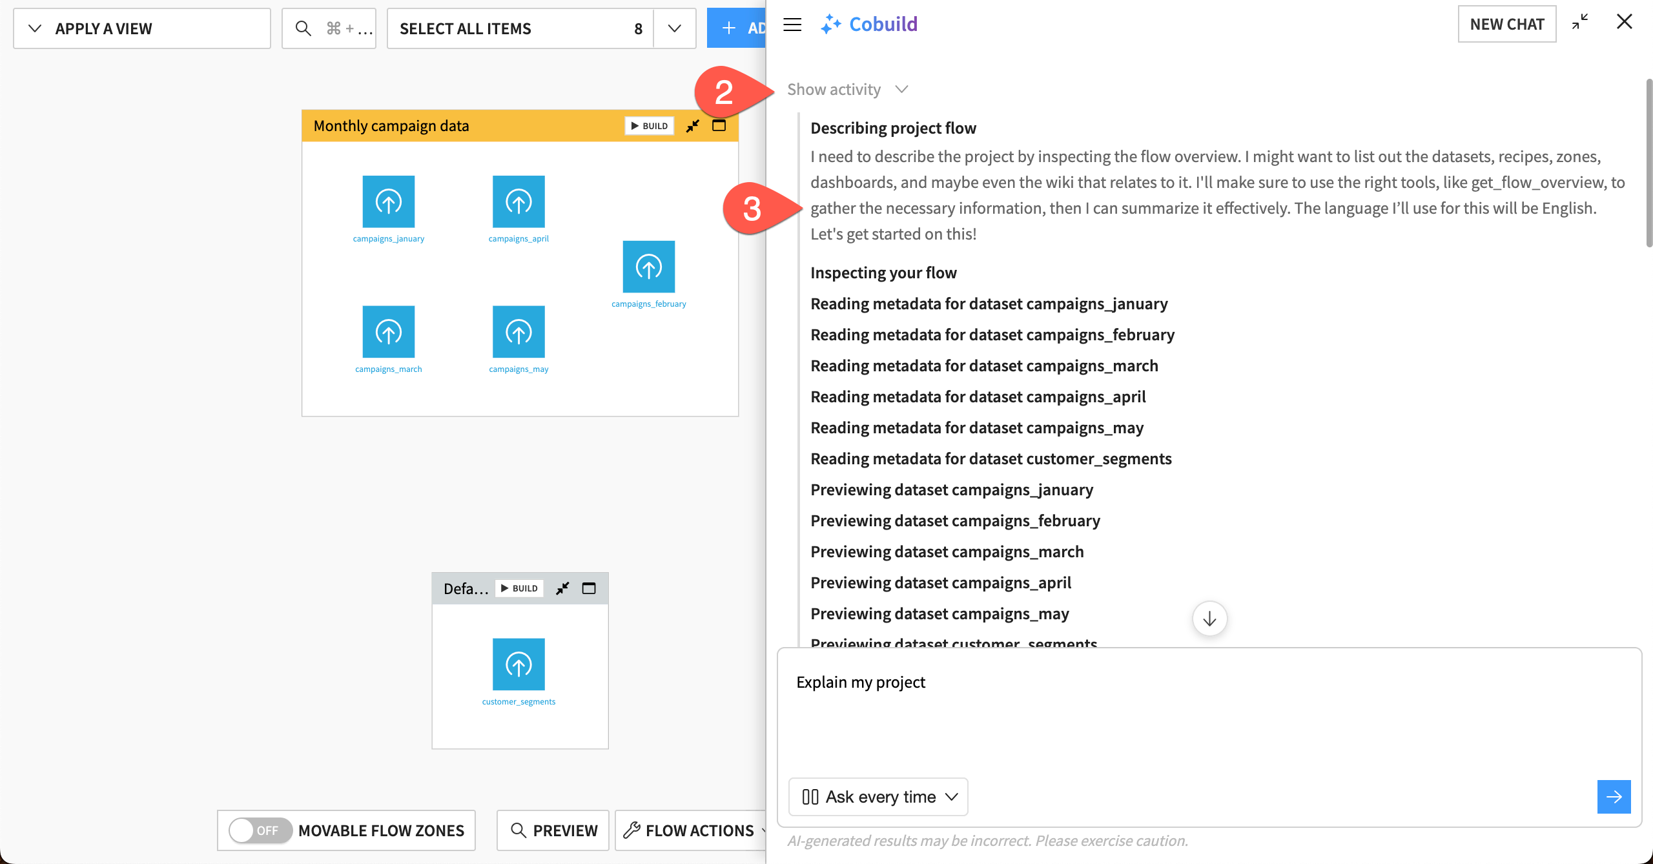Image resolution: width=1653 pixels, height=864 pixels.
Task: Shrink the Cobuild panel with collapse arrows
Action: click(x=1580, y=23)
